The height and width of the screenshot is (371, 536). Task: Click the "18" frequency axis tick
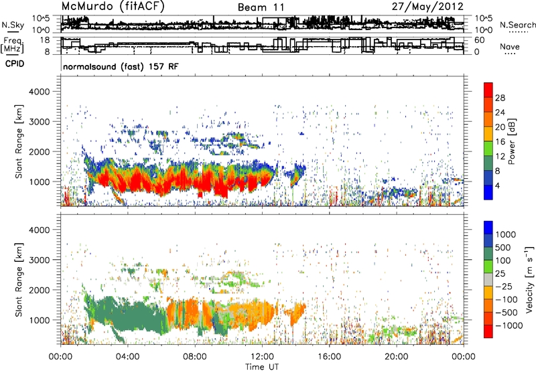45,40
